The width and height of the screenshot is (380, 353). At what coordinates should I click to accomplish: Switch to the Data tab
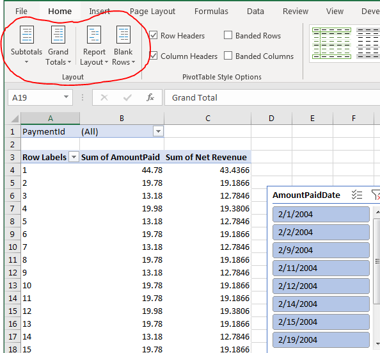255,11
